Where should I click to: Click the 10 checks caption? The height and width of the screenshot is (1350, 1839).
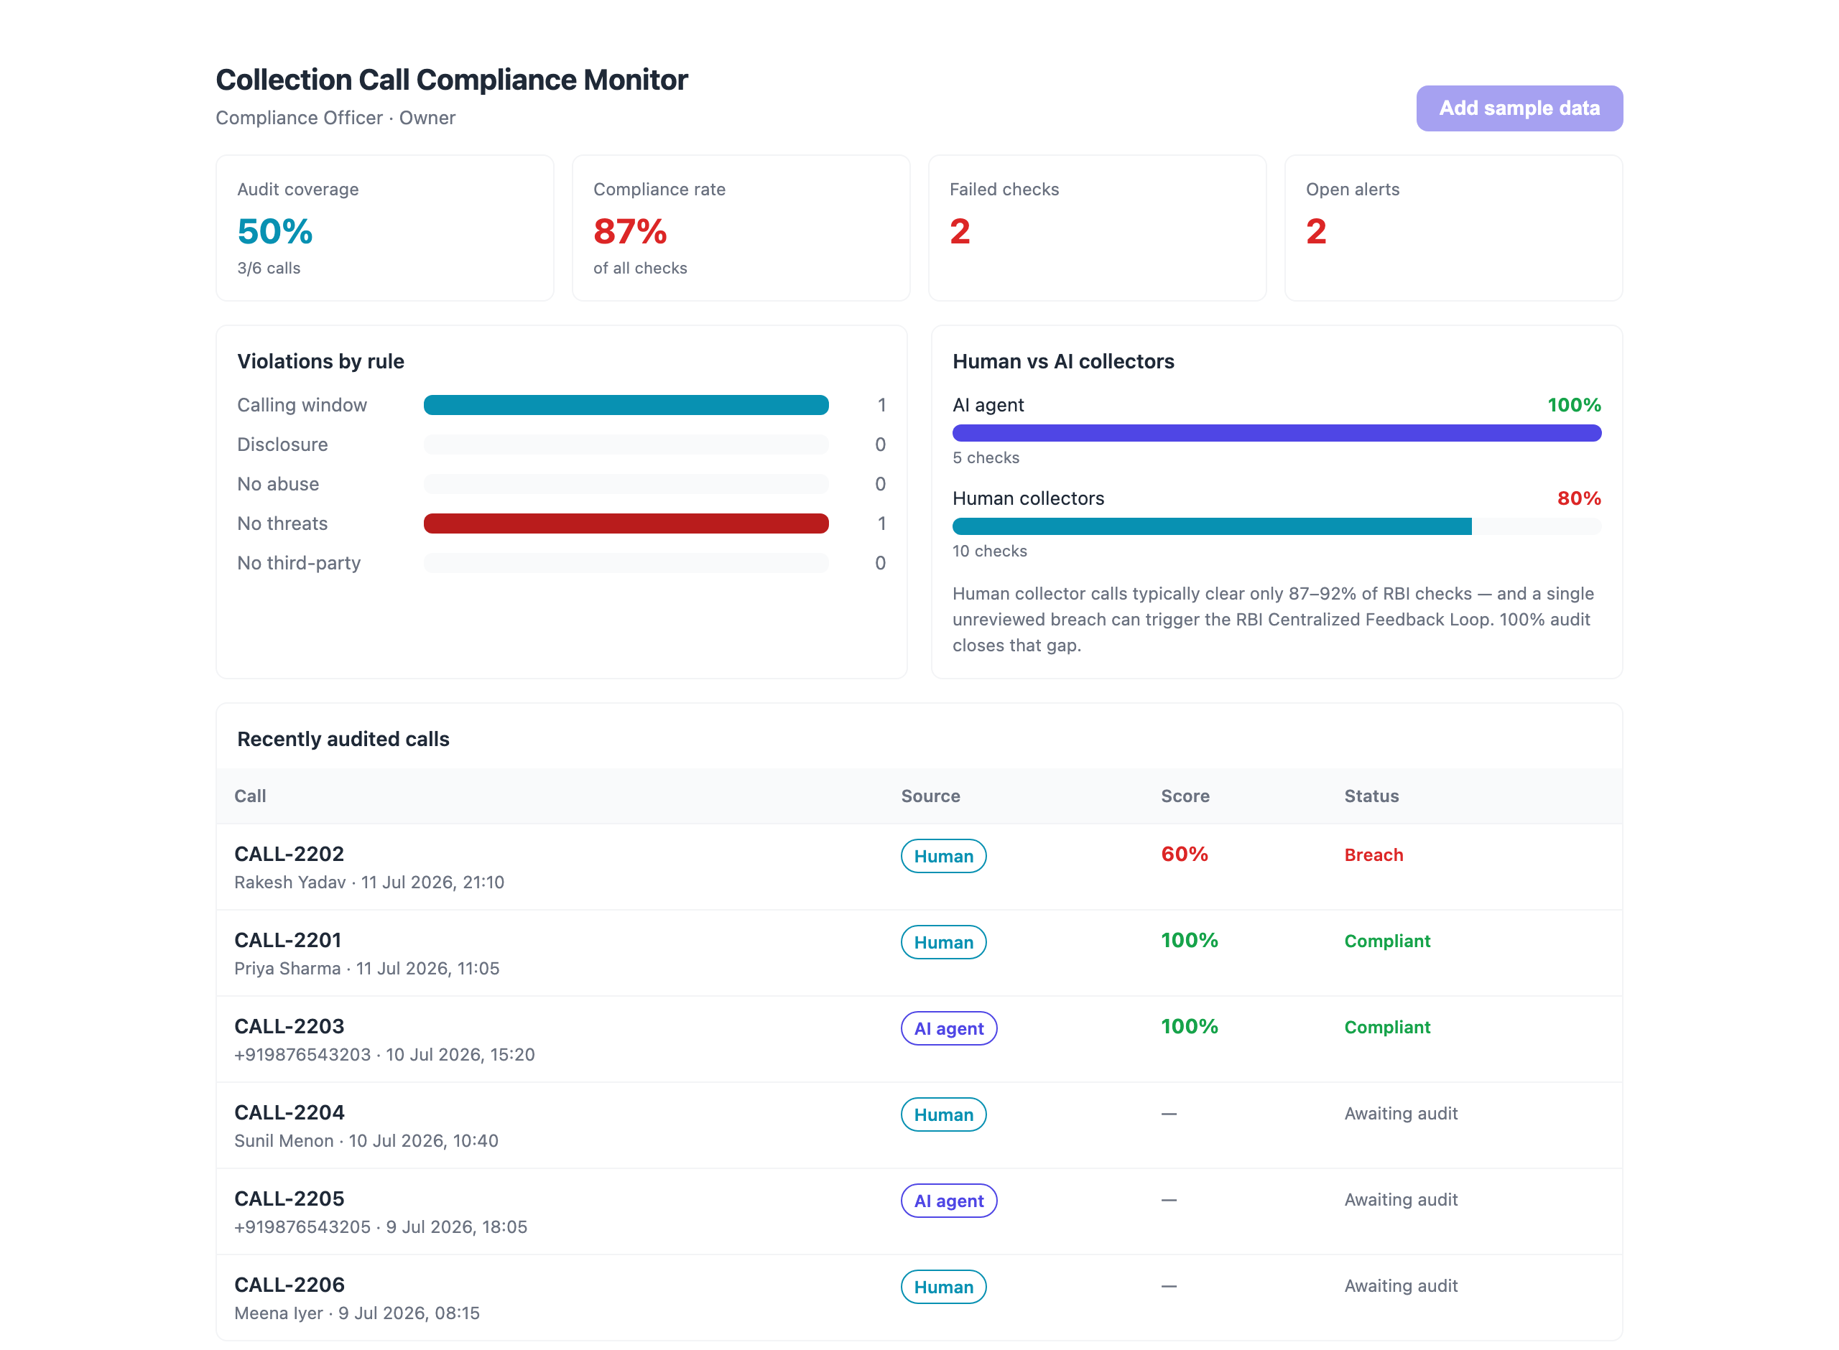point(989,551)
